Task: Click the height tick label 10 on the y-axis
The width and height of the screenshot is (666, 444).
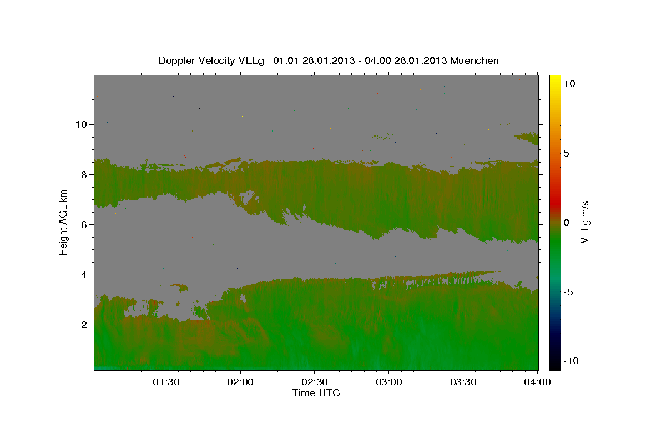Action: [83, 124]
